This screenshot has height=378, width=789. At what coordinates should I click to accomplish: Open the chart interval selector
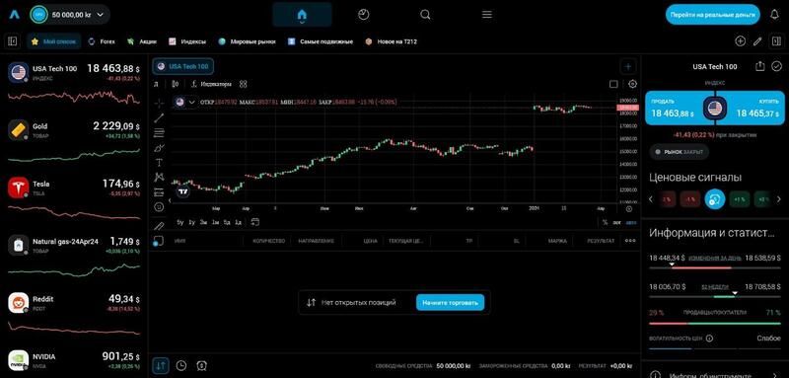point(156,84)
